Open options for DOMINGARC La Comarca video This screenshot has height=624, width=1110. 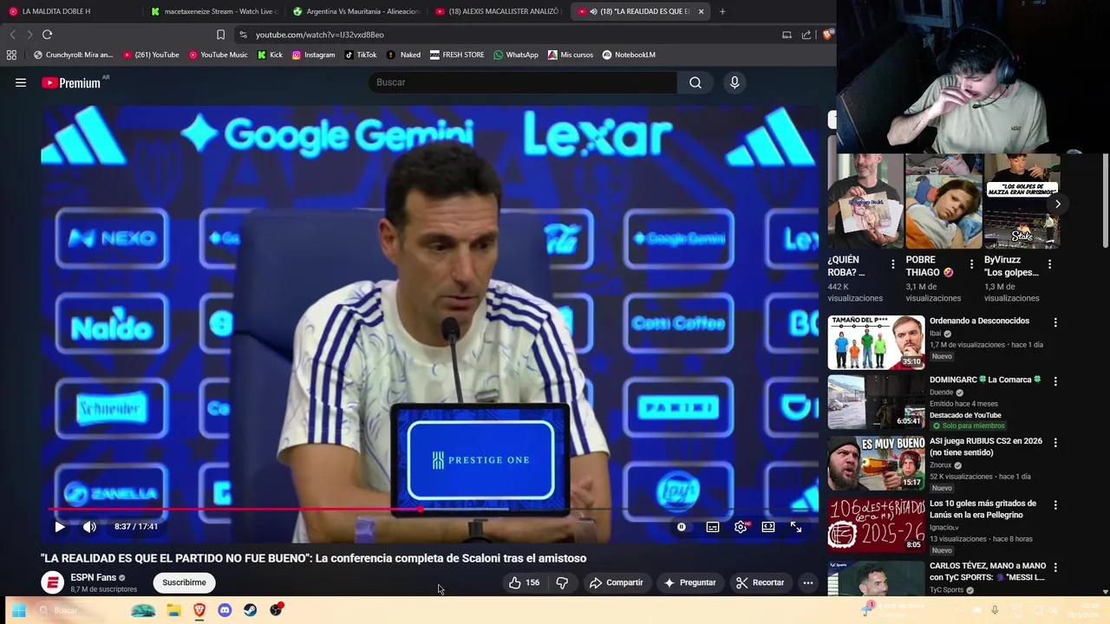[1055, 380]
